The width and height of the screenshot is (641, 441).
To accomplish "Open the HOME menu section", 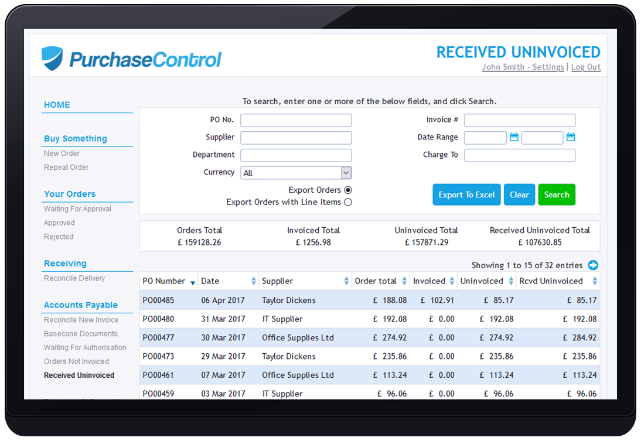I will (57, 105).
